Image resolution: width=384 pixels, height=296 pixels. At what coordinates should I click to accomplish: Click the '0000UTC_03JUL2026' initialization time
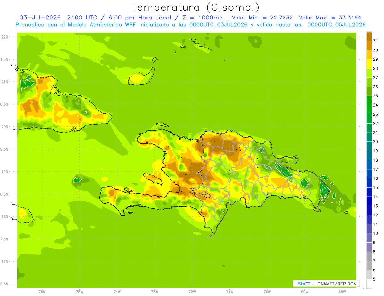218,25
